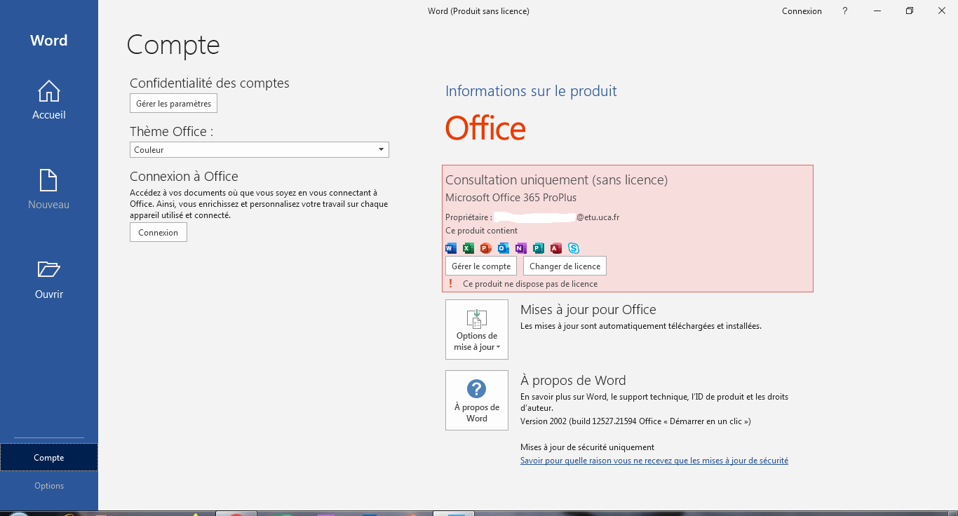Click the red PowerPoint product icon
The image size is (958, 516).
point(486,248)
